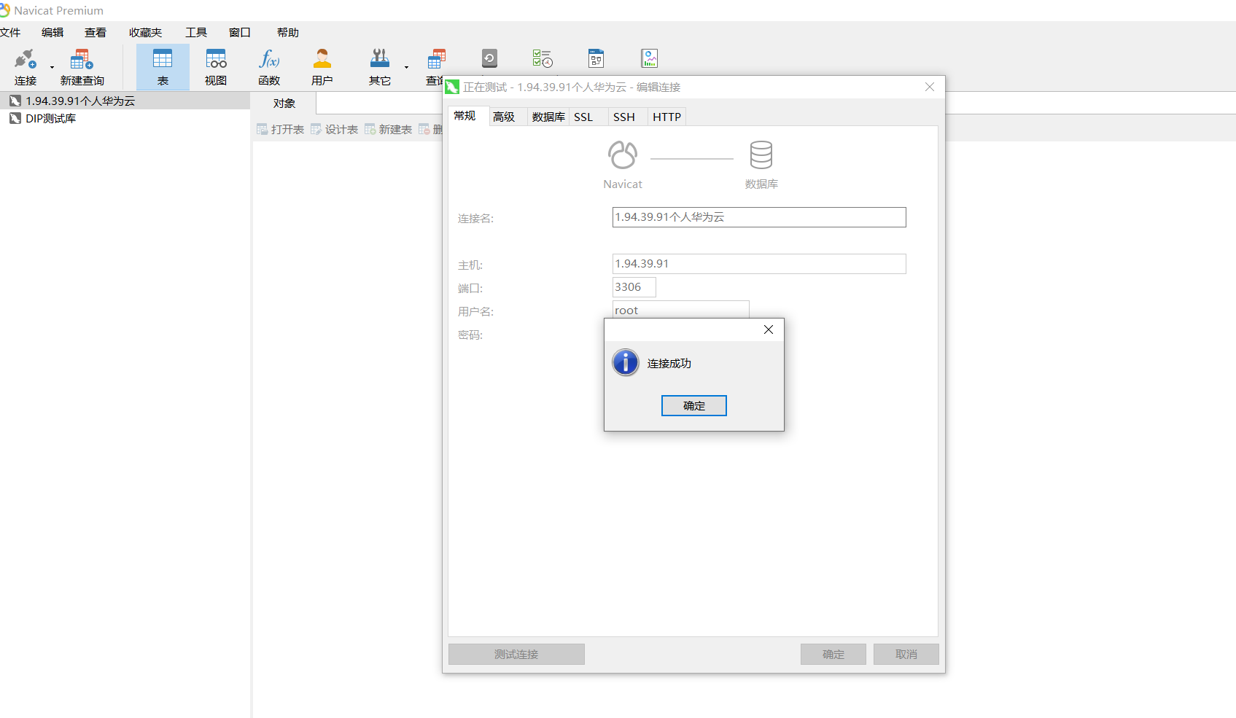Click the 设计表 design table button
This screenshot has height=718, width=1236.
click(x=335, y=129)
